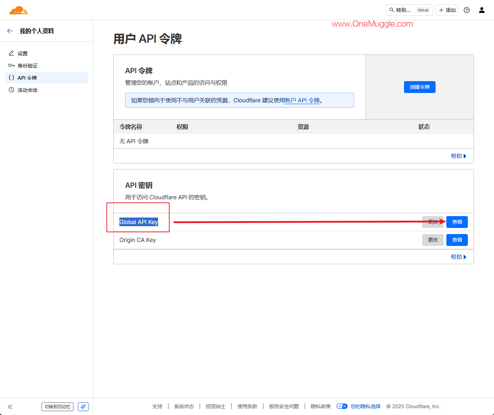The image size is (494, 415).
Task: Open 设置 in the sidebar
Action: point(47,53)
